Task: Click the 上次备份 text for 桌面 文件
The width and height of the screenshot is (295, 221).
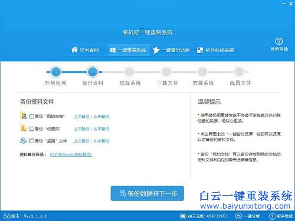Action: 91,141
